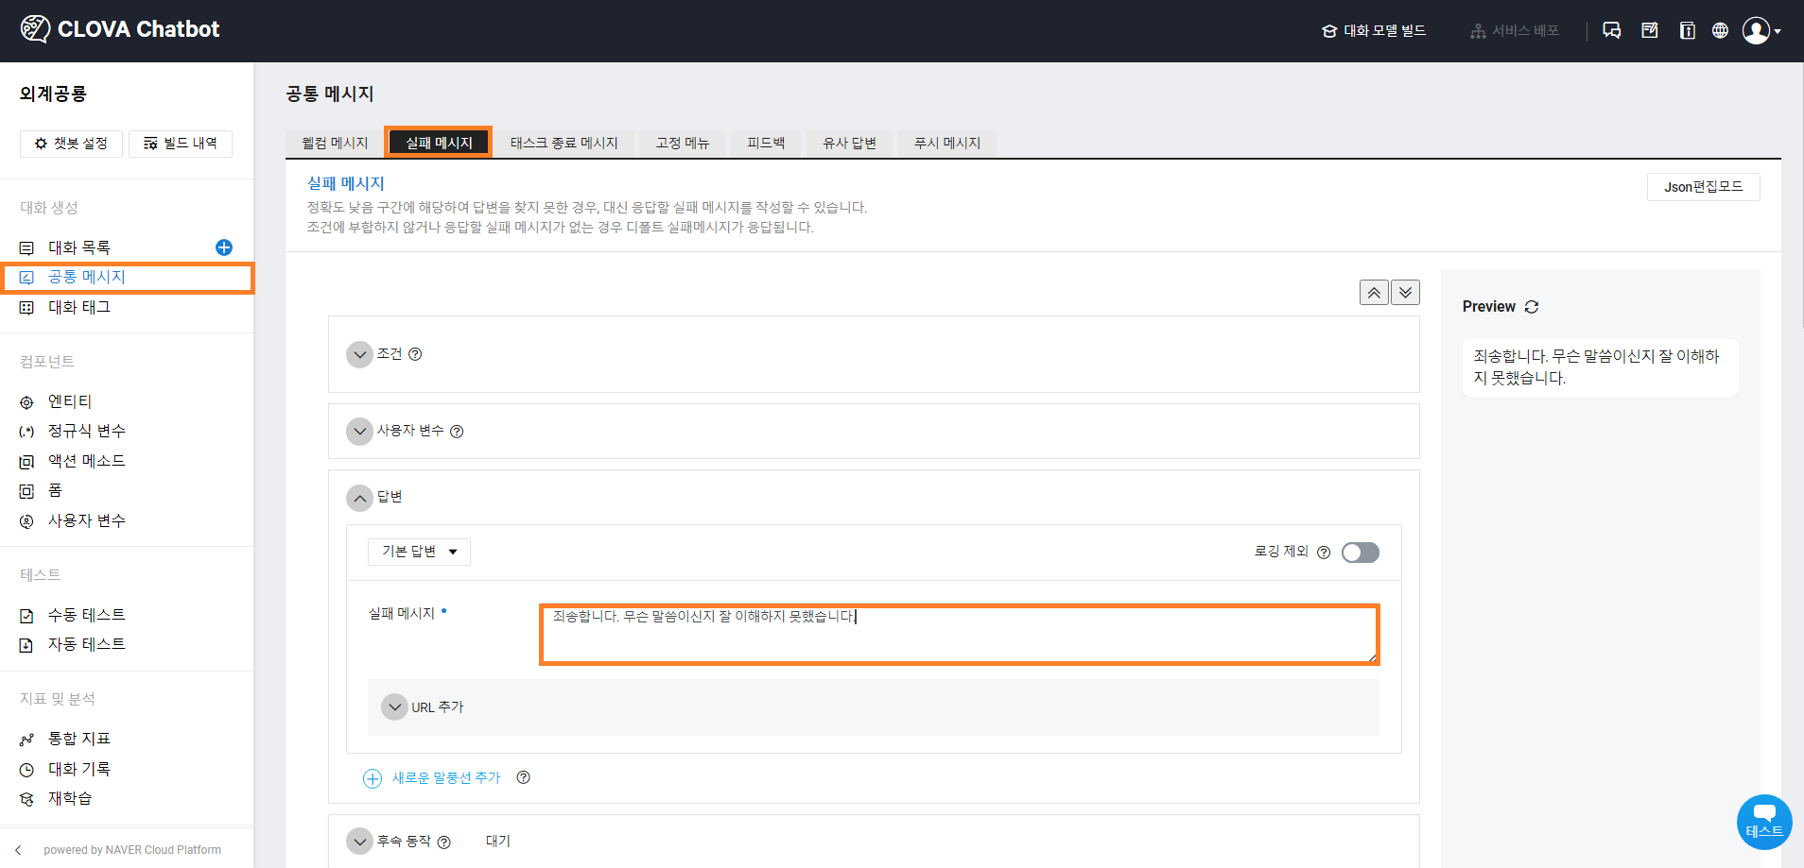Expand the URL 추가 section
1804x868 pixels.
tap(394, 706)
